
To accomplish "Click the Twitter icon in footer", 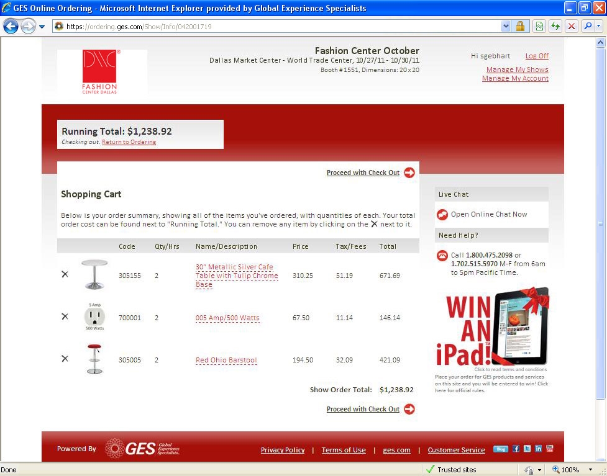I will pyautogui.click(x=527, y=449).
